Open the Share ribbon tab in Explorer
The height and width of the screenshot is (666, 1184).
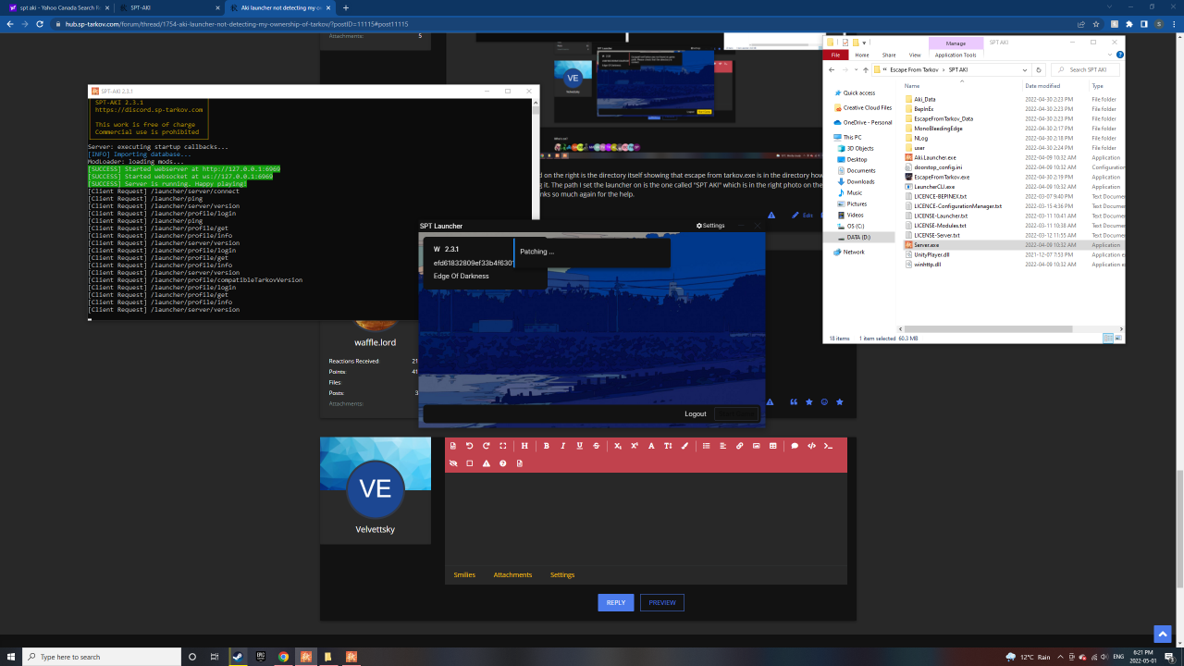coord(889,55)
